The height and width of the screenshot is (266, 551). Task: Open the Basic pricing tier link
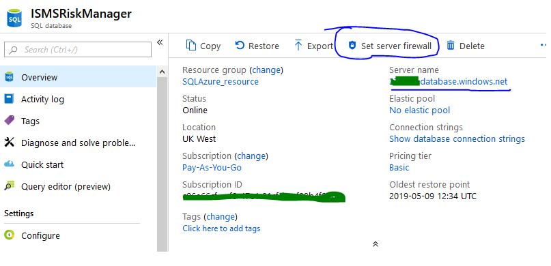399,167
